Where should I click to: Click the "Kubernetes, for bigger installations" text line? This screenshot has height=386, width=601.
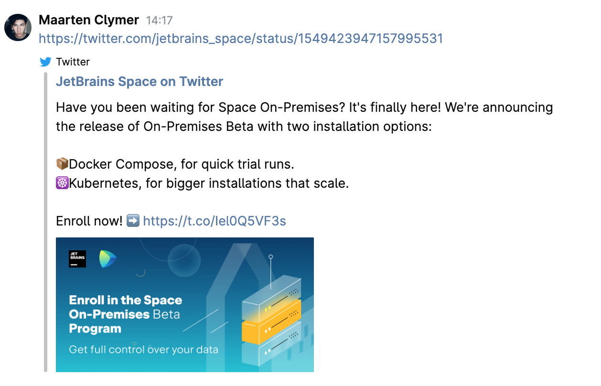[x=209, y=183]
